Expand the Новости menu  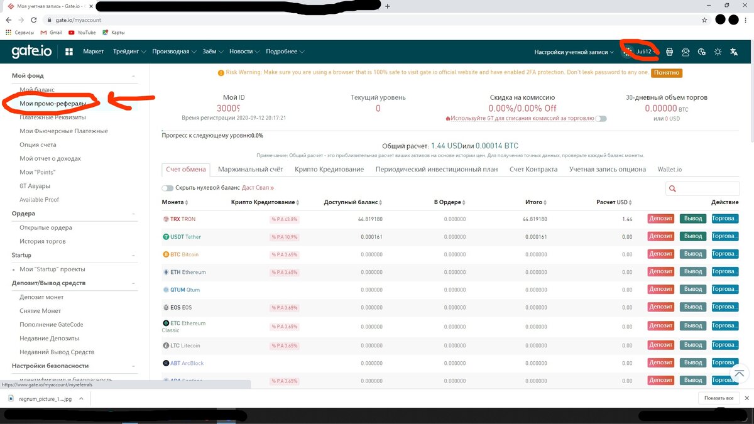point(244,52)
